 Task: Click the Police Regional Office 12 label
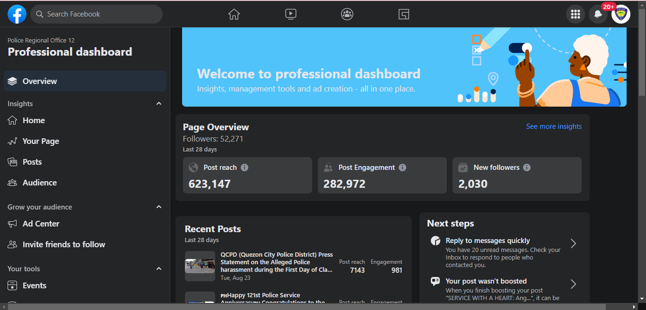click(x=41, y=41)
